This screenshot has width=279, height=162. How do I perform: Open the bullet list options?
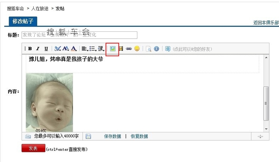(x=93, y=49)
